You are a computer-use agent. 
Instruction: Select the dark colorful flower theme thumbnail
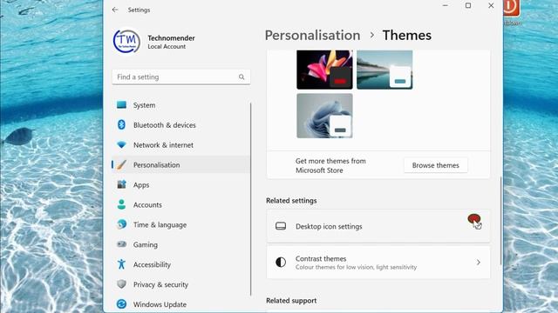click(324, 70)
